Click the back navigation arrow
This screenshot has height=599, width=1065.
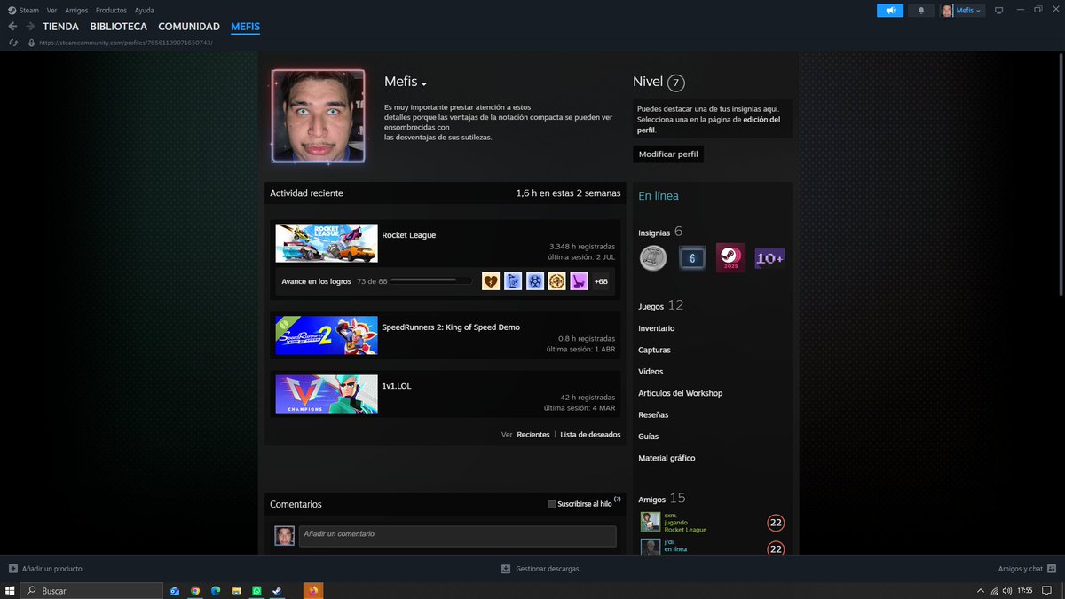pos(12,27)
